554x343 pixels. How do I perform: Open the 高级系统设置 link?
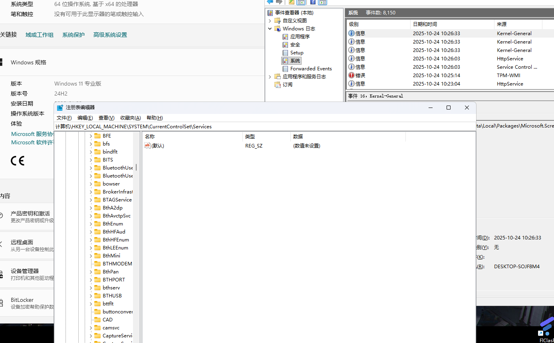(x=110, y=35)
